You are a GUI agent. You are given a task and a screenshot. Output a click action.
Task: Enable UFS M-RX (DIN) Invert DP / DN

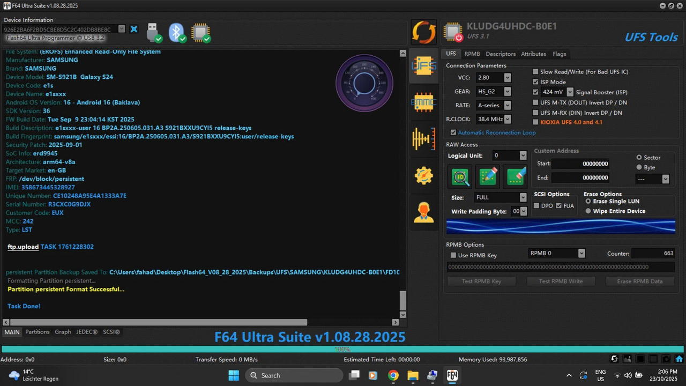[x=535, y=113]
